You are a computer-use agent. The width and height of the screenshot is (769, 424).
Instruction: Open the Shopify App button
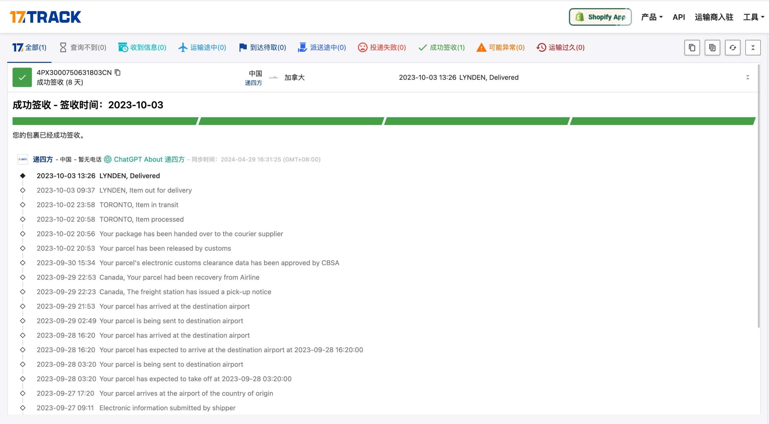600,17
